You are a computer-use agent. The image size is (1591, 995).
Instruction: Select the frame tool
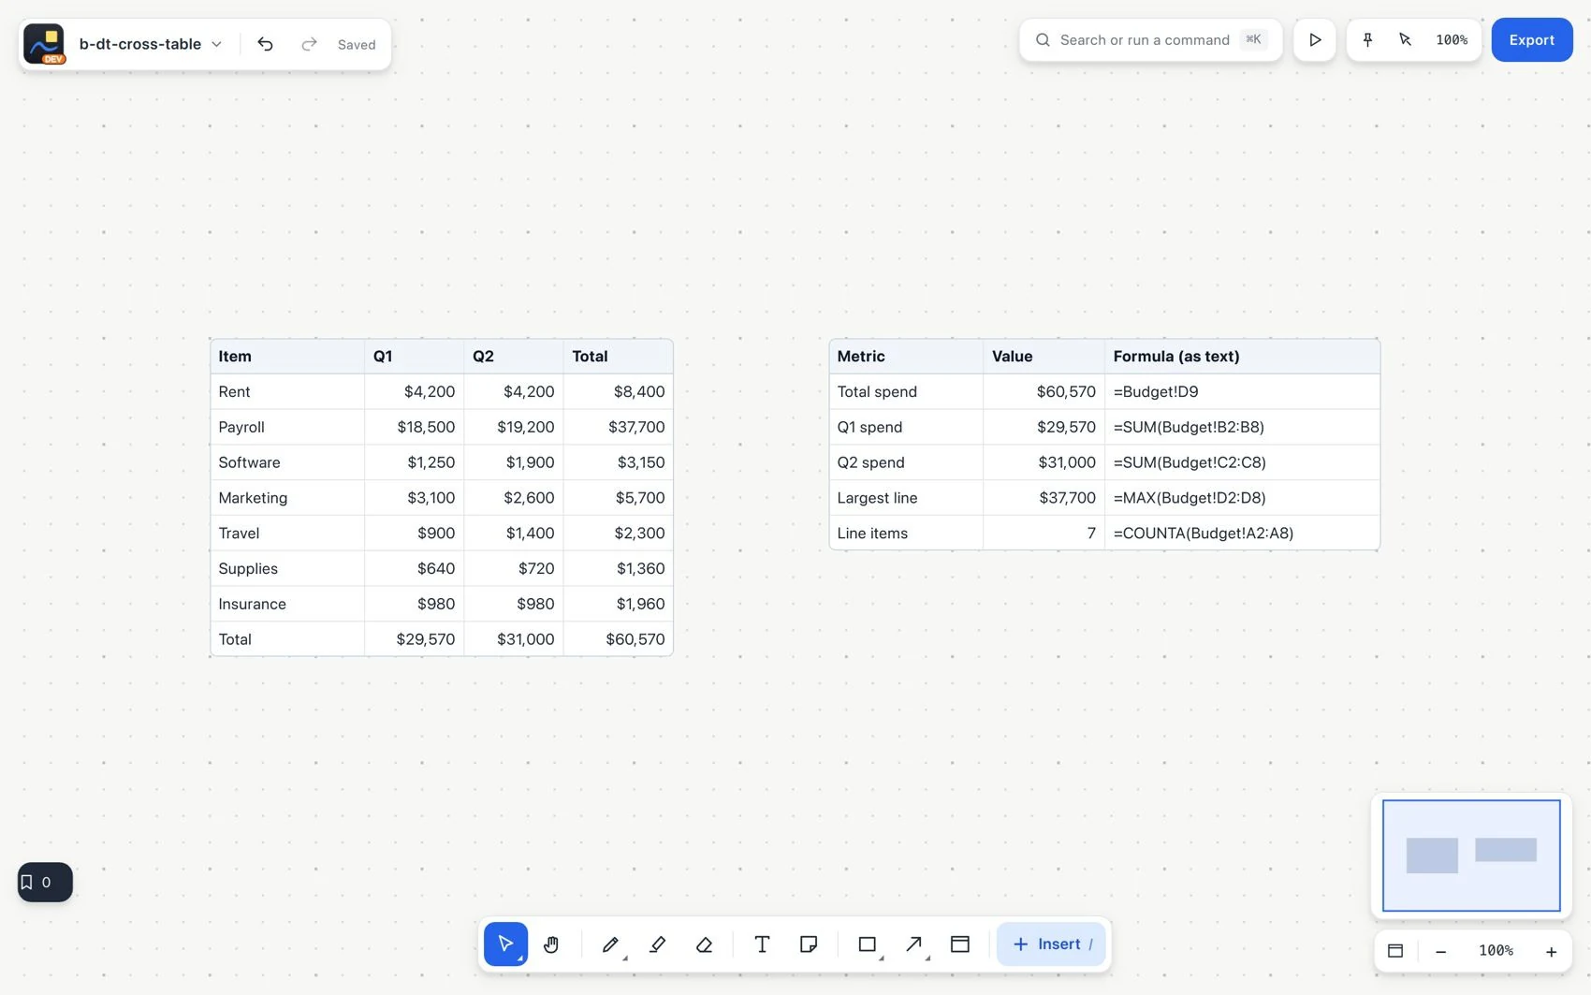960,944
